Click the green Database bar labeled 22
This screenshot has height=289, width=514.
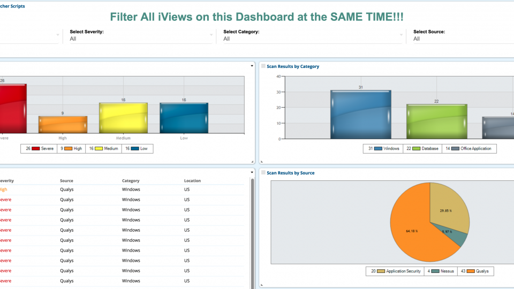[x=437, y=121]
